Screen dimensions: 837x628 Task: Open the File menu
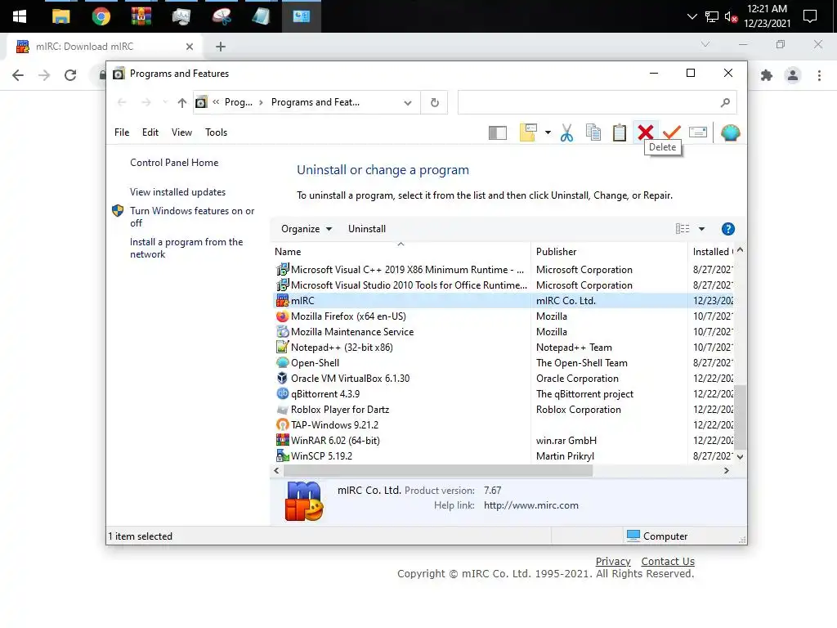[x=122, y=132]
